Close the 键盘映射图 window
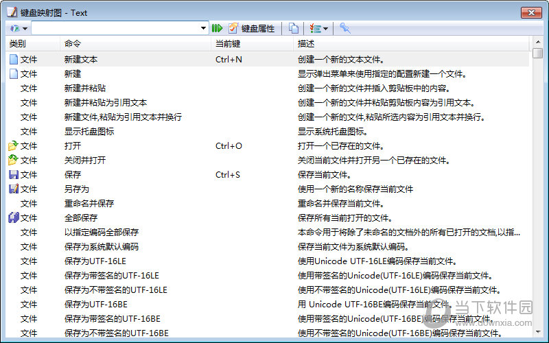The width and height of the screenshot is (549, 343). pyautogui.click(x=531, y=12)
